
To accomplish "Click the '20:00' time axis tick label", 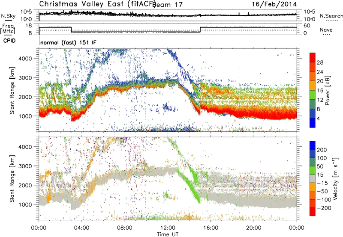I will [x=253, y=228].
